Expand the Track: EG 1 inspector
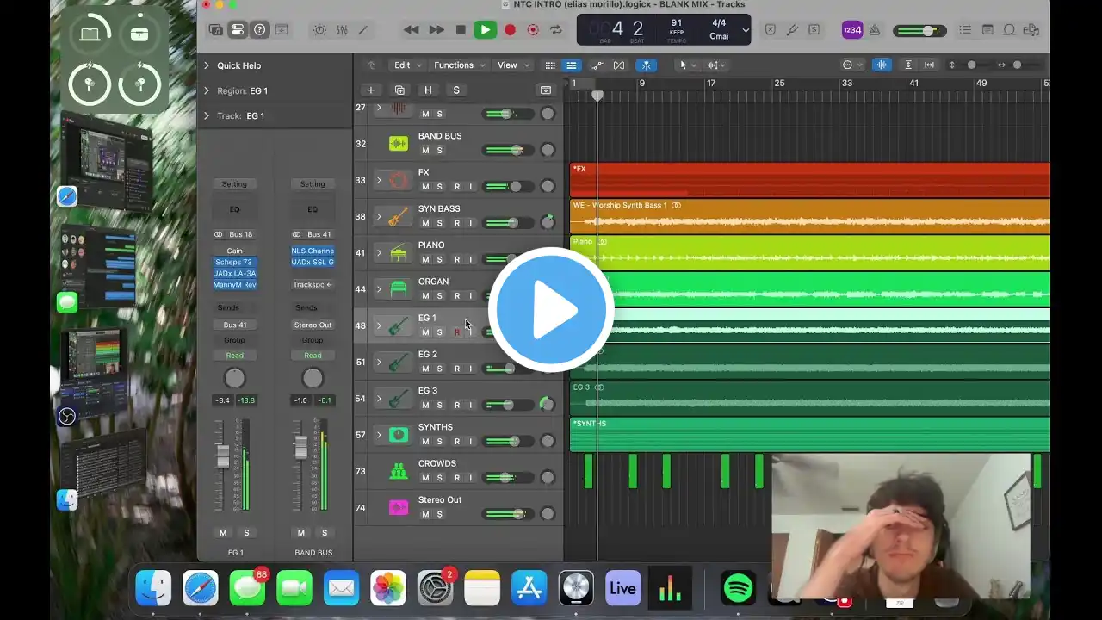1102x620 pixels. tap(206, 115)
